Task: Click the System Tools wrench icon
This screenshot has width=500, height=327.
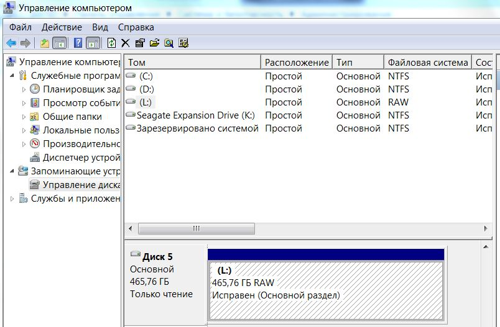Action: click(22, 75)
